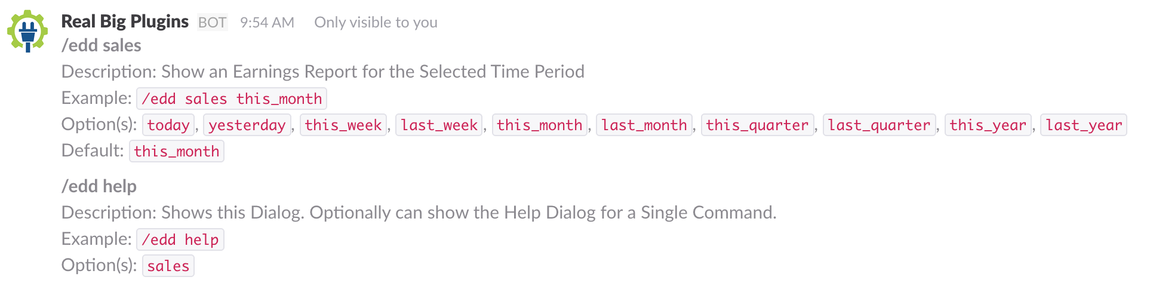1150x289 pixels.
Task: Click the "this_month" option in the options list
Action: pyautogui.click(x=539, y=125)
